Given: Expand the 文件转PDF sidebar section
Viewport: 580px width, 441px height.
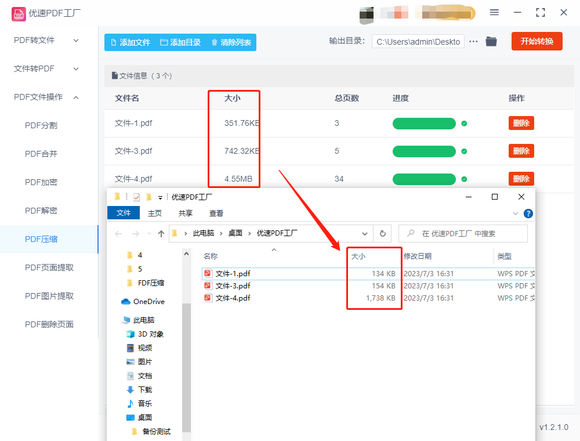Looking at the screenshot, I should 76,69.
